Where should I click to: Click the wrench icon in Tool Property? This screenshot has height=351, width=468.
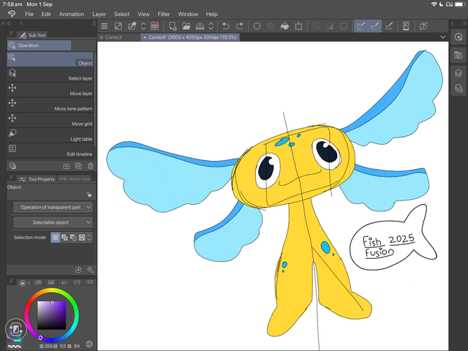tap(90, 270)
